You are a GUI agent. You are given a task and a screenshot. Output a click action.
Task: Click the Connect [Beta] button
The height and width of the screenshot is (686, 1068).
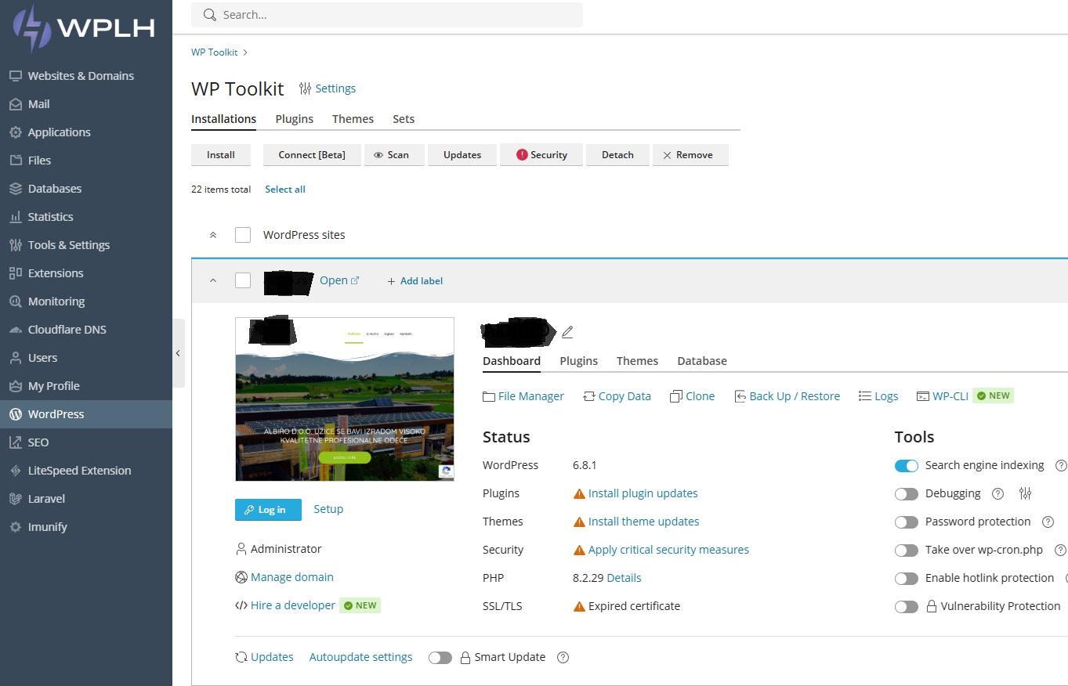pyautogui.click(x=312, y=155)
